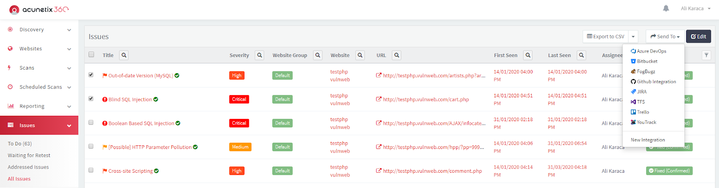Expand the Scans menu chevron

(x=69, y=68)
